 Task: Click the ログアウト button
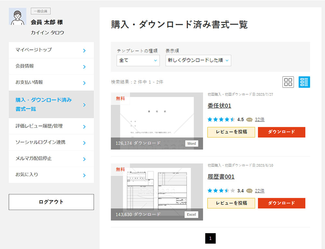point(51,202)
